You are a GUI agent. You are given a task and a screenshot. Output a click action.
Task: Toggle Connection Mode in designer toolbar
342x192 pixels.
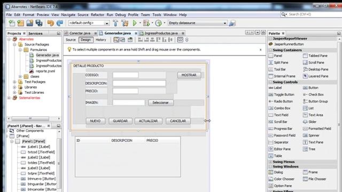122,40
